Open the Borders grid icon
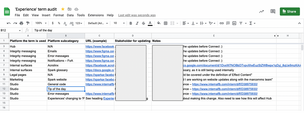This screenshot has height=113, width=304. (x=165, y=23)
